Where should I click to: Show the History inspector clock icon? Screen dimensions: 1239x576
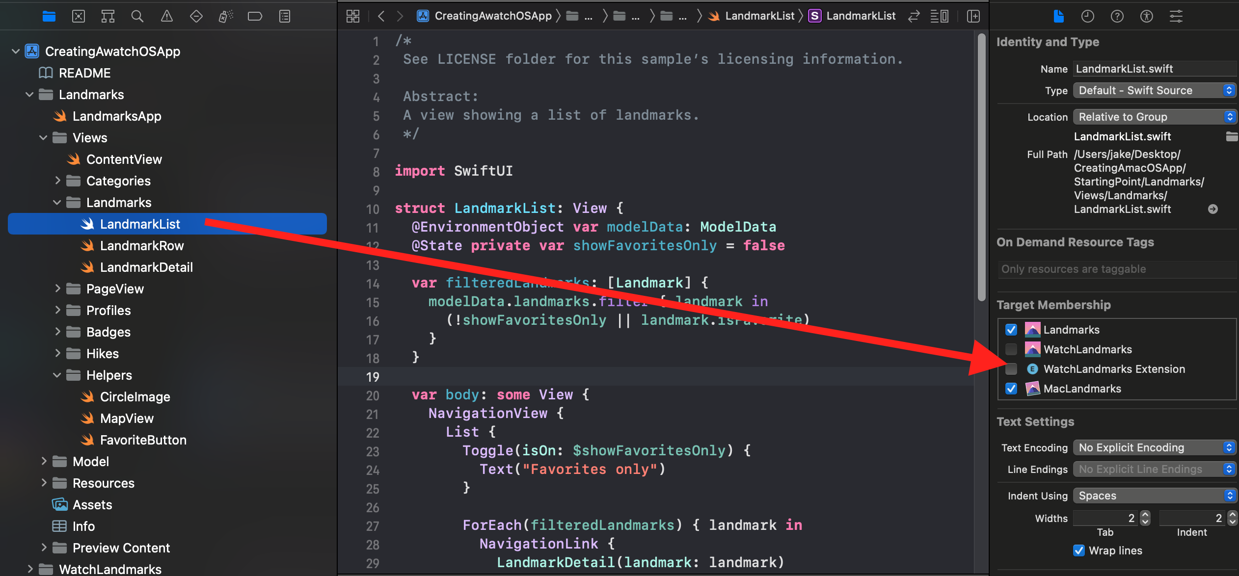click(1087, 16)
